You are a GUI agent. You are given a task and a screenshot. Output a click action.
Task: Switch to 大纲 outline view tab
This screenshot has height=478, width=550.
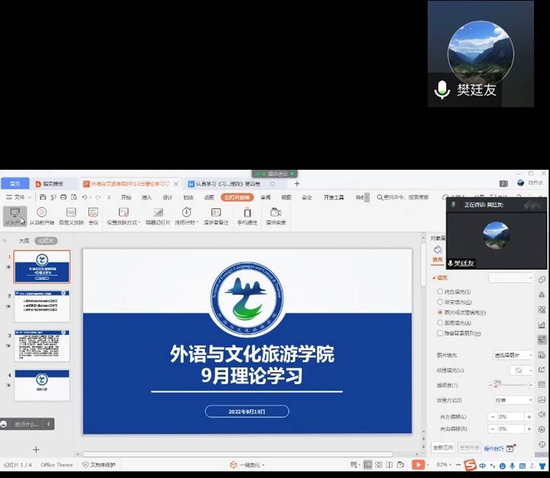24,241
